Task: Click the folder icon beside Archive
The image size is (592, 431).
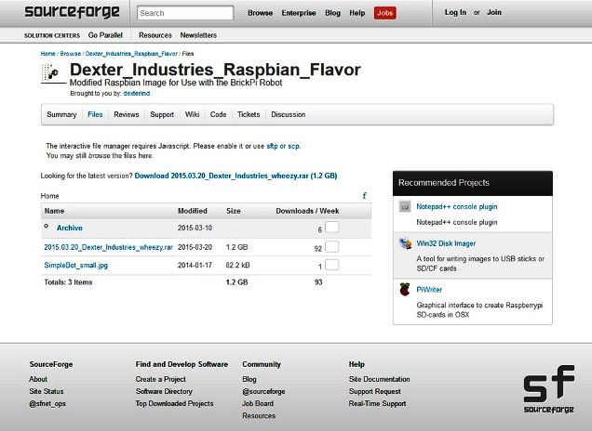Action: click(46, 226)
